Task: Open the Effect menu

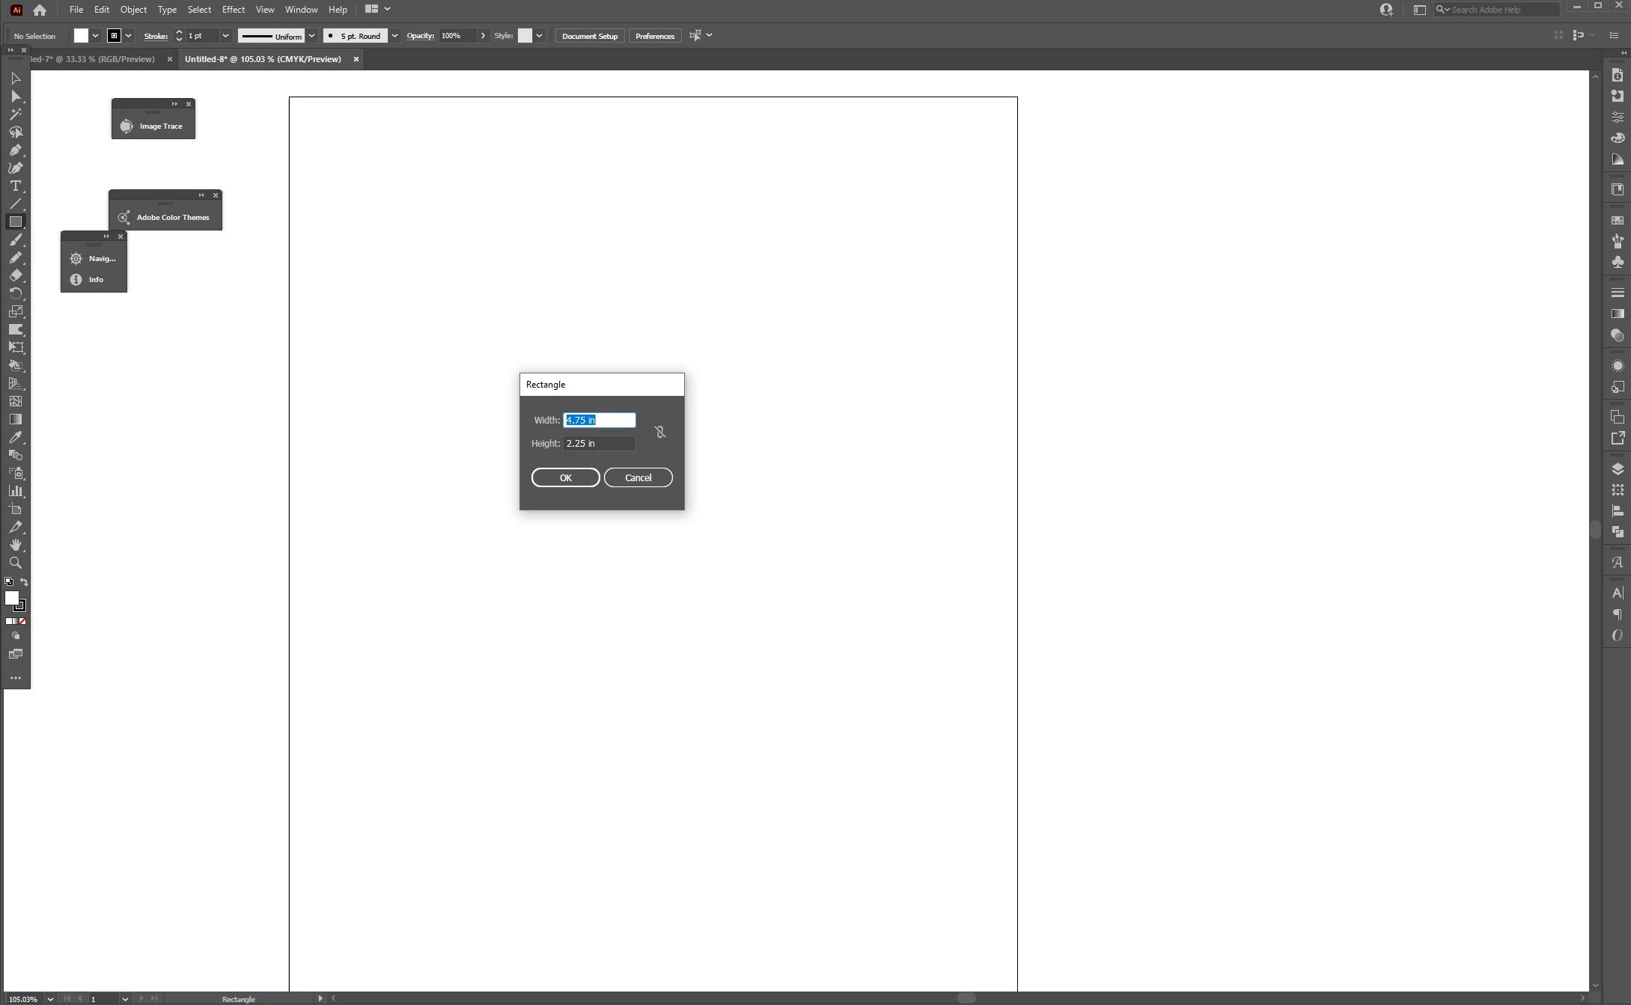Action: [233, 10]
